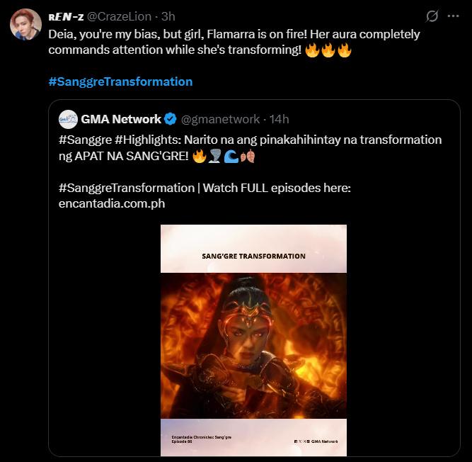The height and width of the screenshot is (462, 472).
Task: Click the GMA Network logo avatar
Action: click(68, 119)
